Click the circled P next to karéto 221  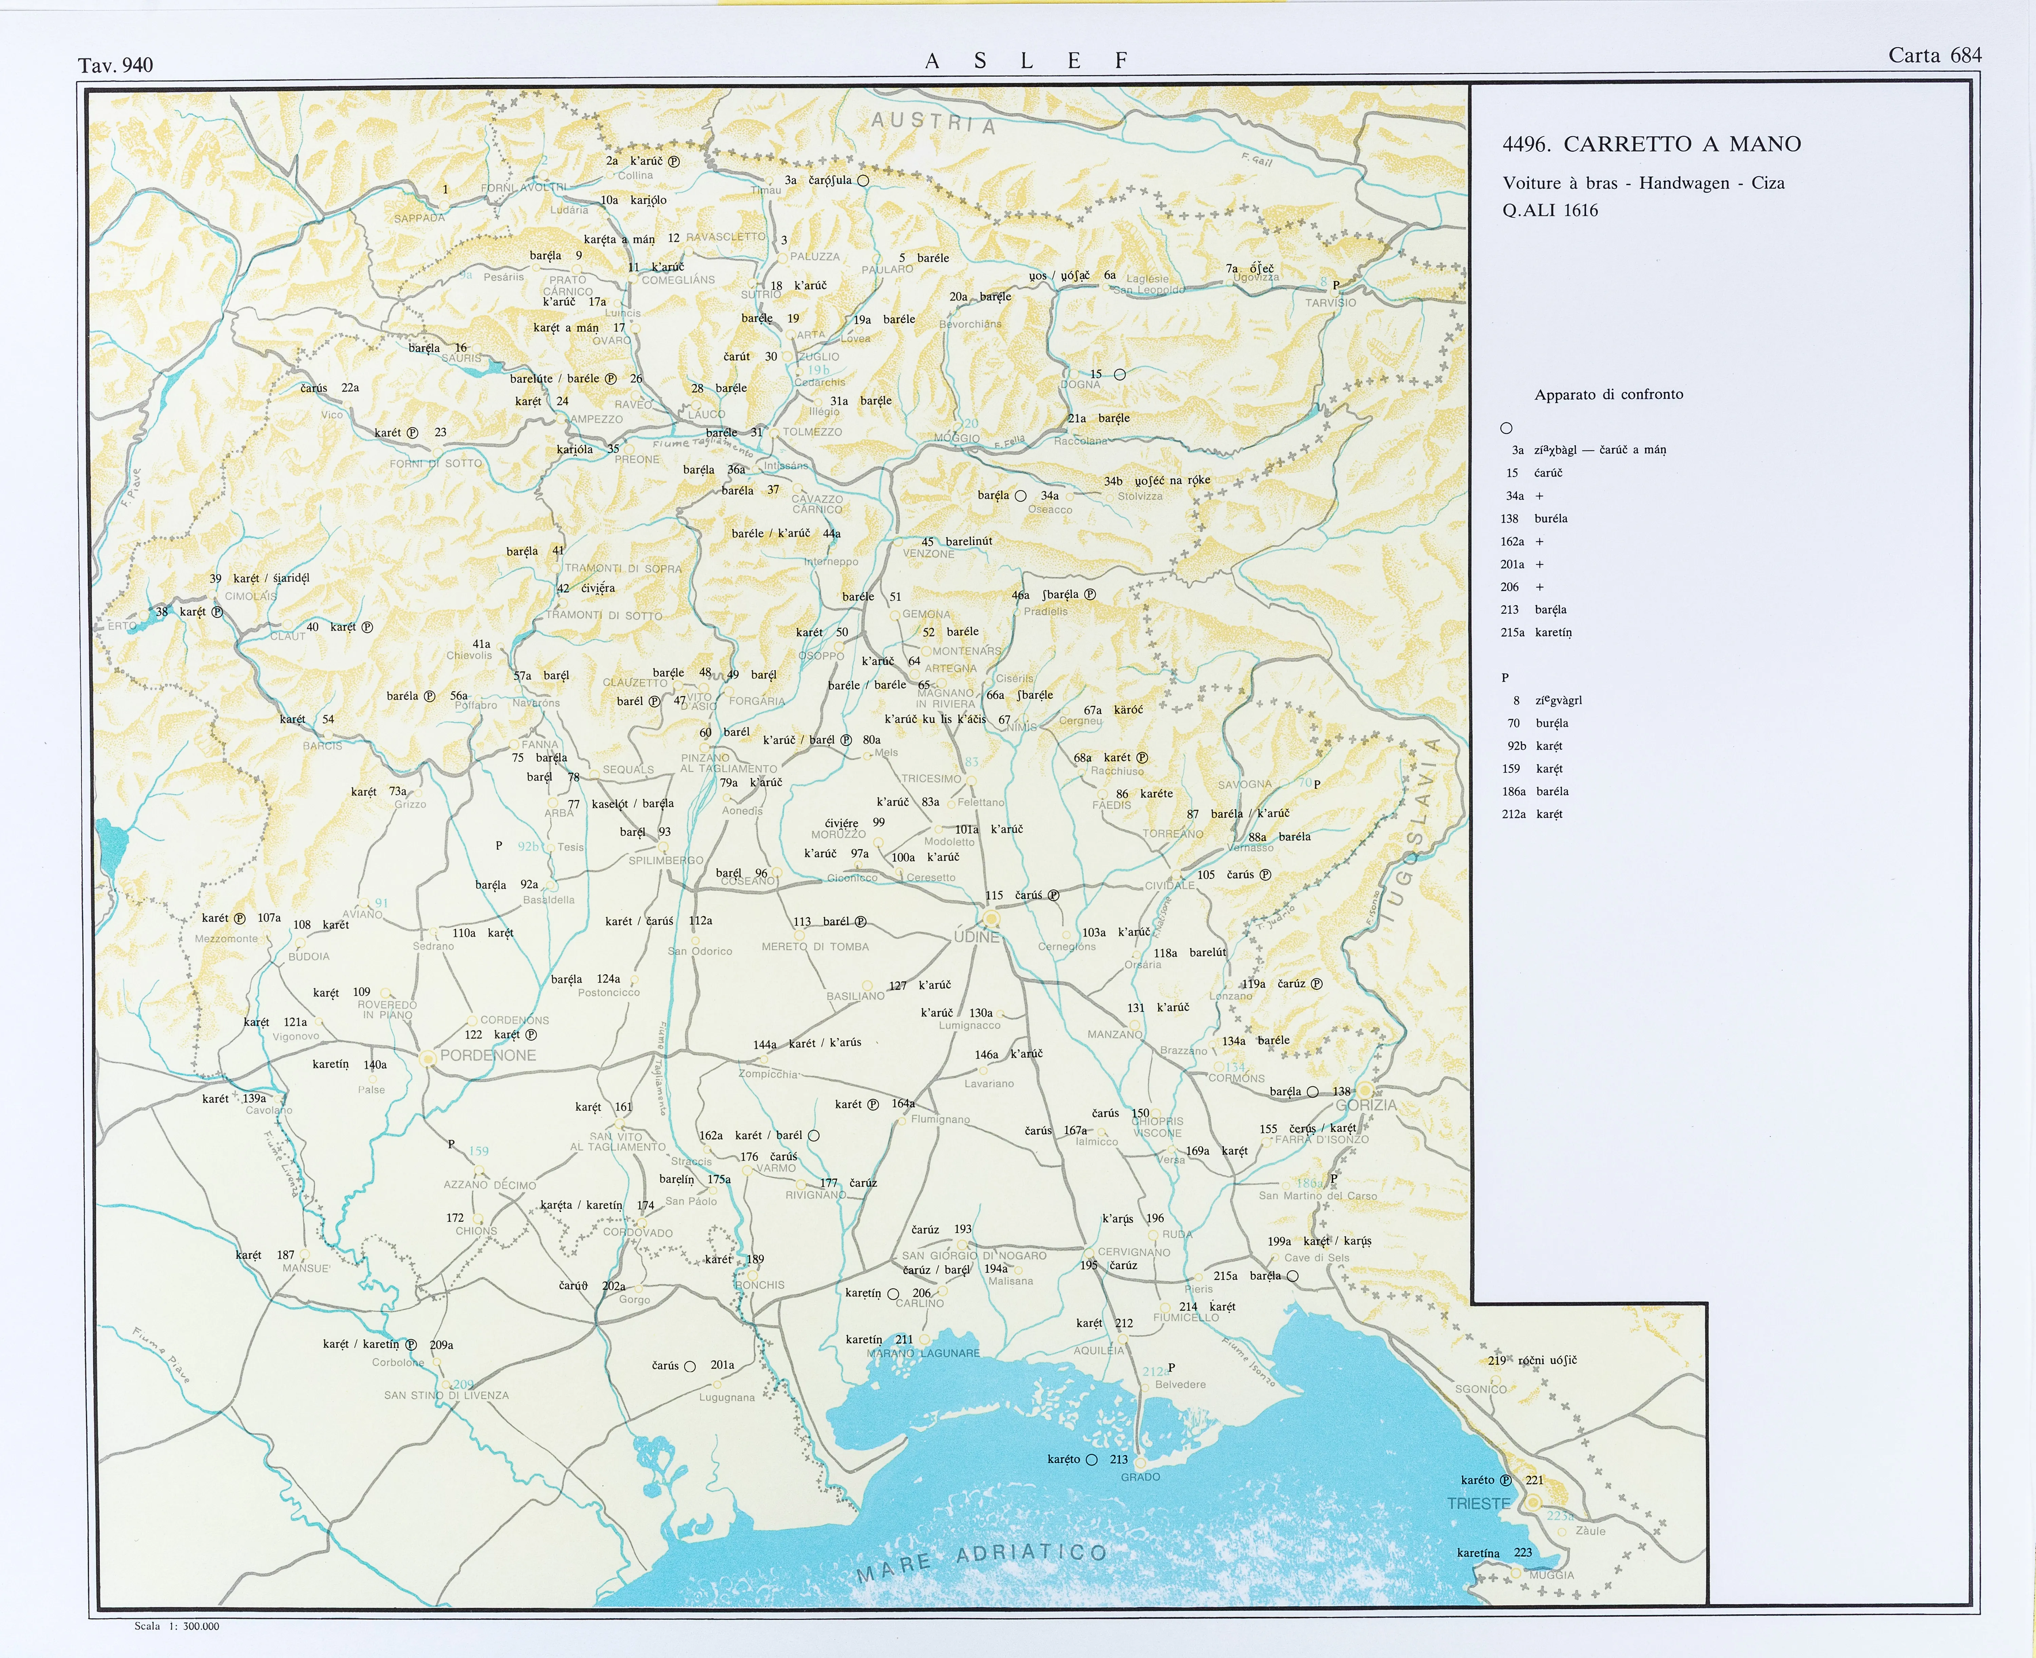[1506, 1480]
